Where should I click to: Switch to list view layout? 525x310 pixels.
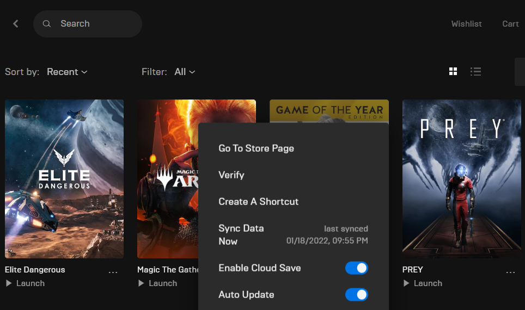tap(475, 71)
